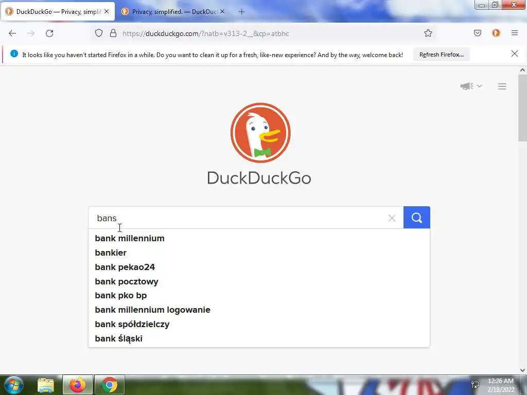
Task: Click the forward navigation arrow
Action: pos(31,33)
